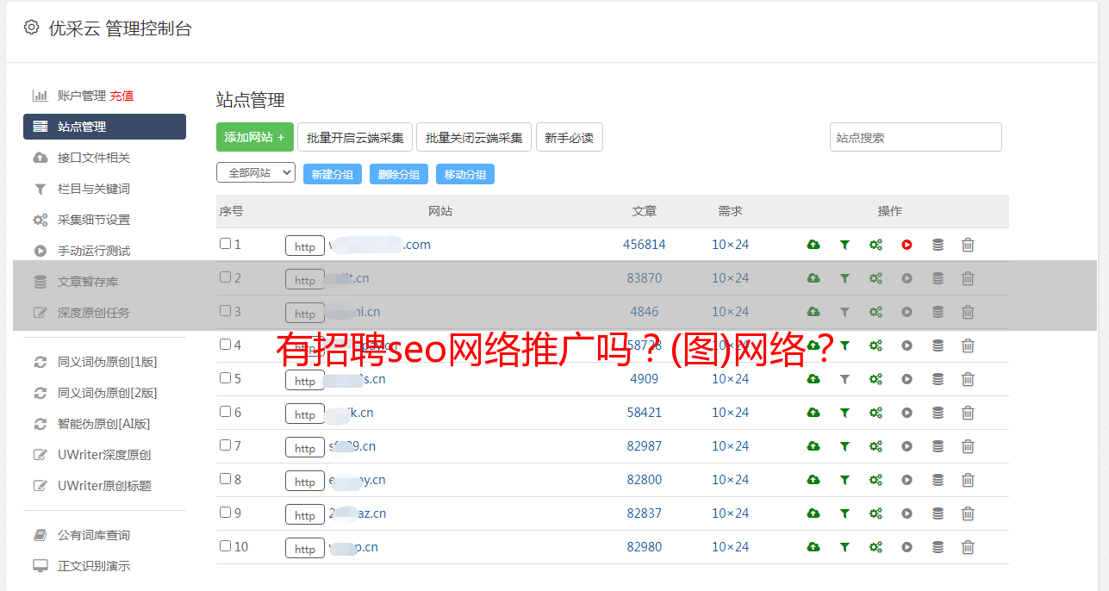Image resolution: width=1109 pixels, height=591 pixels.
Task: Click the cloud upload icon in row 9
Action: (813, 513)
